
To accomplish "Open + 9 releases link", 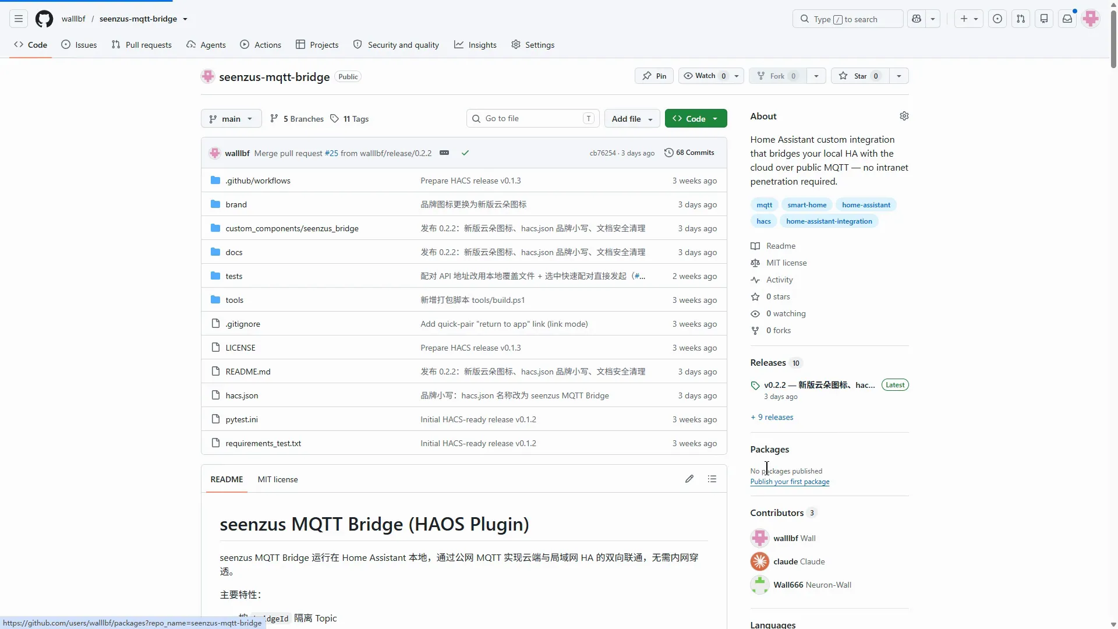I will [x=772, y=417].
